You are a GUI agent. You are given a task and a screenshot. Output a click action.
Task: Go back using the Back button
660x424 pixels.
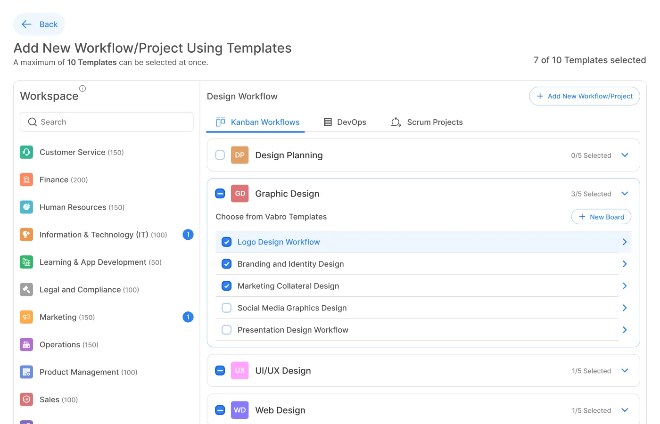tap(39, 24)
